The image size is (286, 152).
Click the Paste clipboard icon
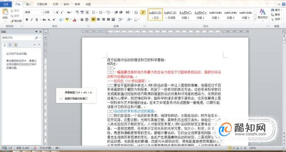[x=5, y=12]
